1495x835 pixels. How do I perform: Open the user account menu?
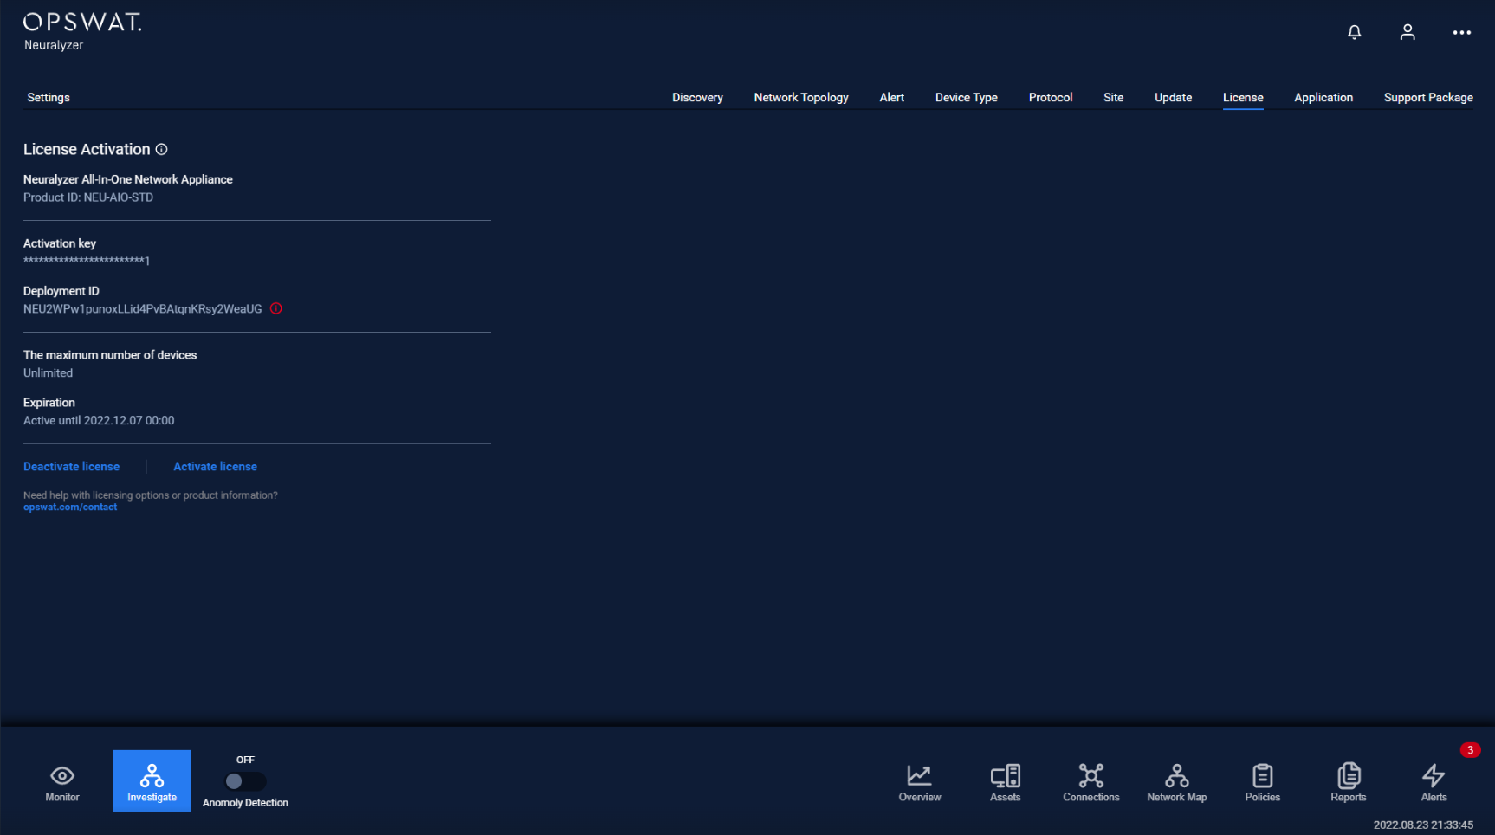1408,32
